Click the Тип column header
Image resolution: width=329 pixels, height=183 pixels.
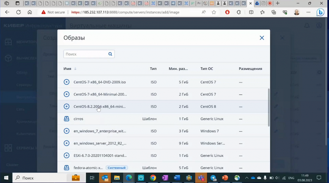point(153,69)
